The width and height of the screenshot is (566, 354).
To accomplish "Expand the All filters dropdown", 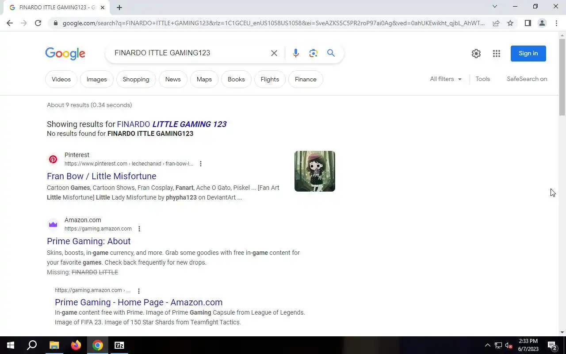I will tap(446, 79).
